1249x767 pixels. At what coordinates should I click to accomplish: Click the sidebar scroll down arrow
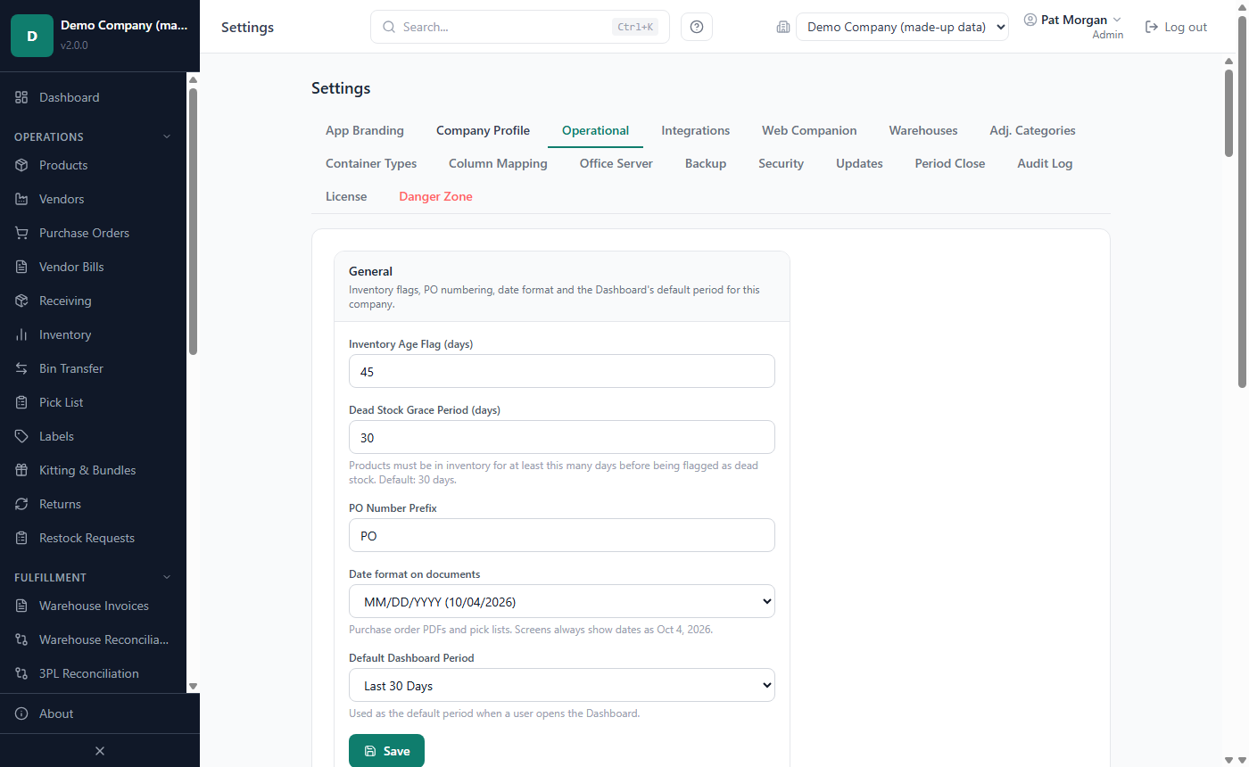(x=193, y=686)
